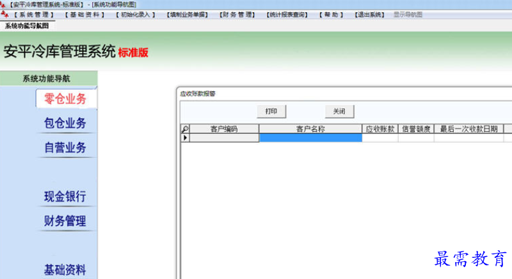This screenshot has width=512, height=279.
Task: Click the 客户名称 column header
Action: click(x=310, y=129)
